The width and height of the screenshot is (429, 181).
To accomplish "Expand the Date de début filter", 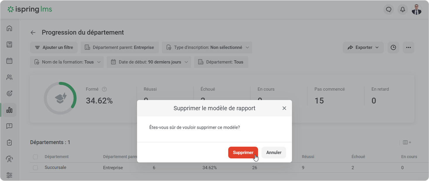I will pyautogui.click(x=149, y=62).
